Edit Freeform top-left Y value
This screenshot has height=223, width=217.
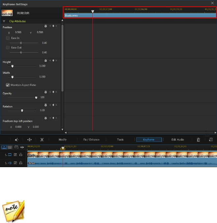(36, 127)
